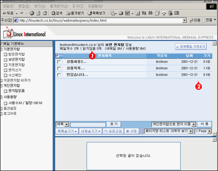Go back with the 뒤로 button
The height and width of the screenshot is (171, 218).
point(8,13)
